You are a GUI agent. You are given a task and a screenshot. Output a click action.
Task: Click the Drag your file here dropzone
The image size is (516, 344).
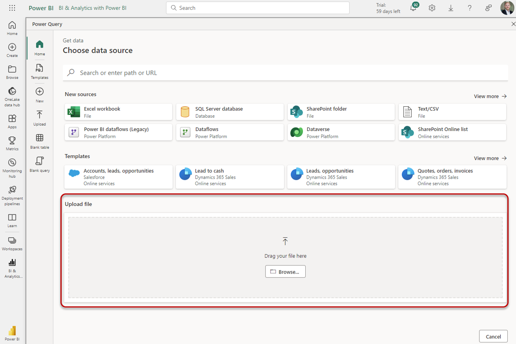point(285,258)
